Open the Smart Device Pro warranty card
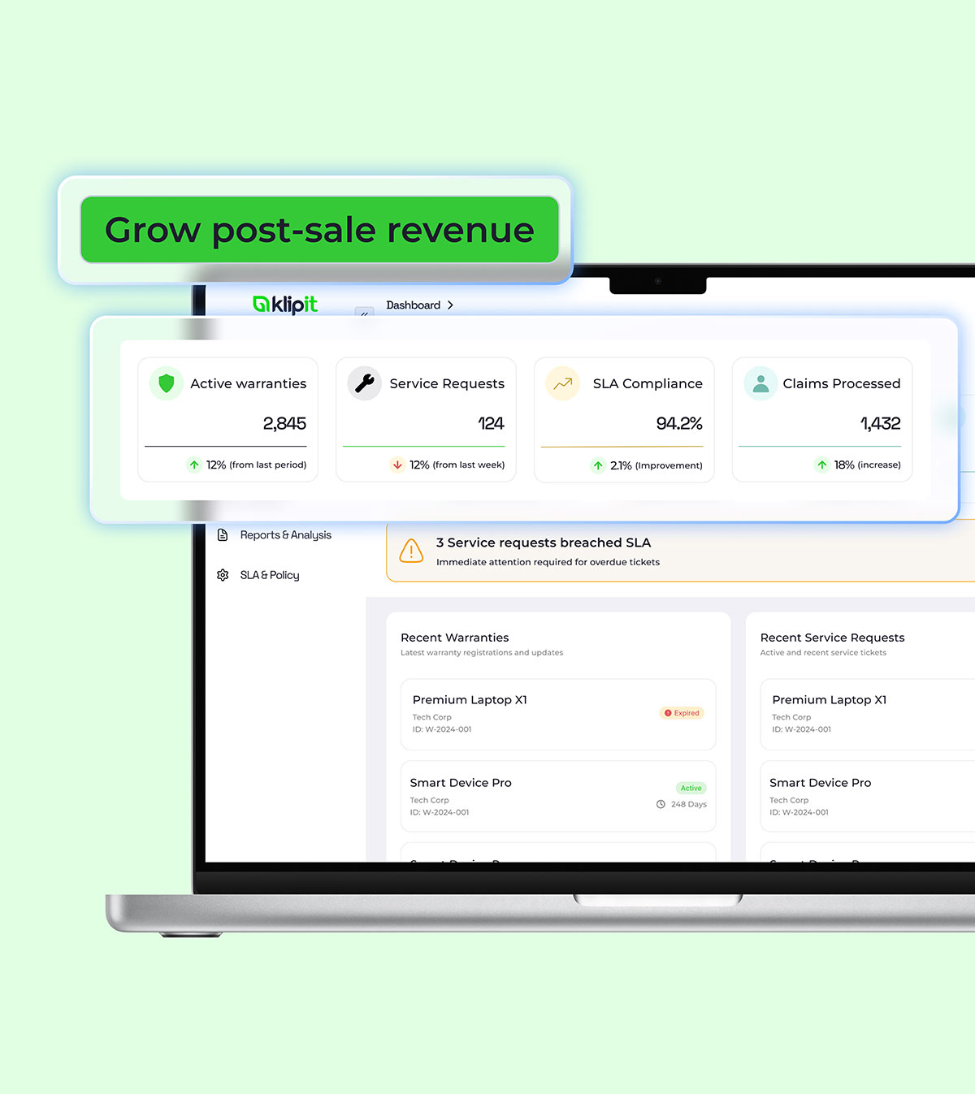 (x=557, y=796)
